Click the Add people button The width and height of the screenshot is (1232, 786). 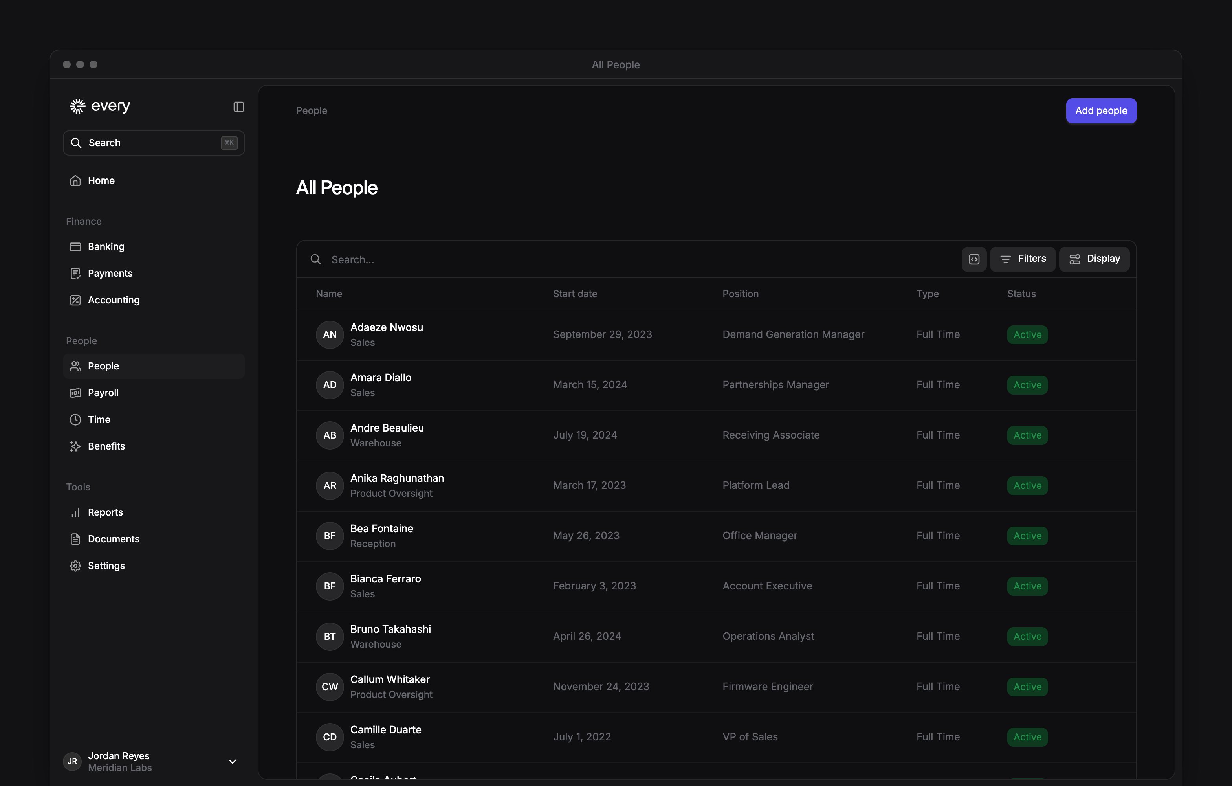[x=1101, y=110]
